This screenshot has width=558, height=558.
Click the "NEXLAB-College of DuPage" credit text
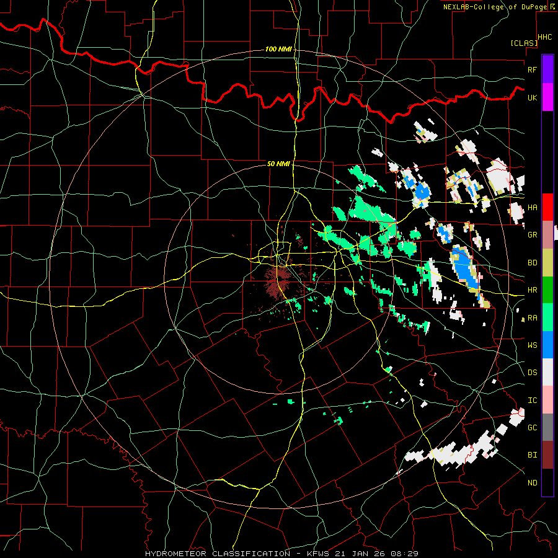click(x=495, y=7)
